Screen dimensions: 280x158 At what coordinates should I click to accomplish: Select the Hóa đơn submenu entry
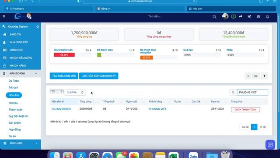pyautogui.click(x=14, y=95)
